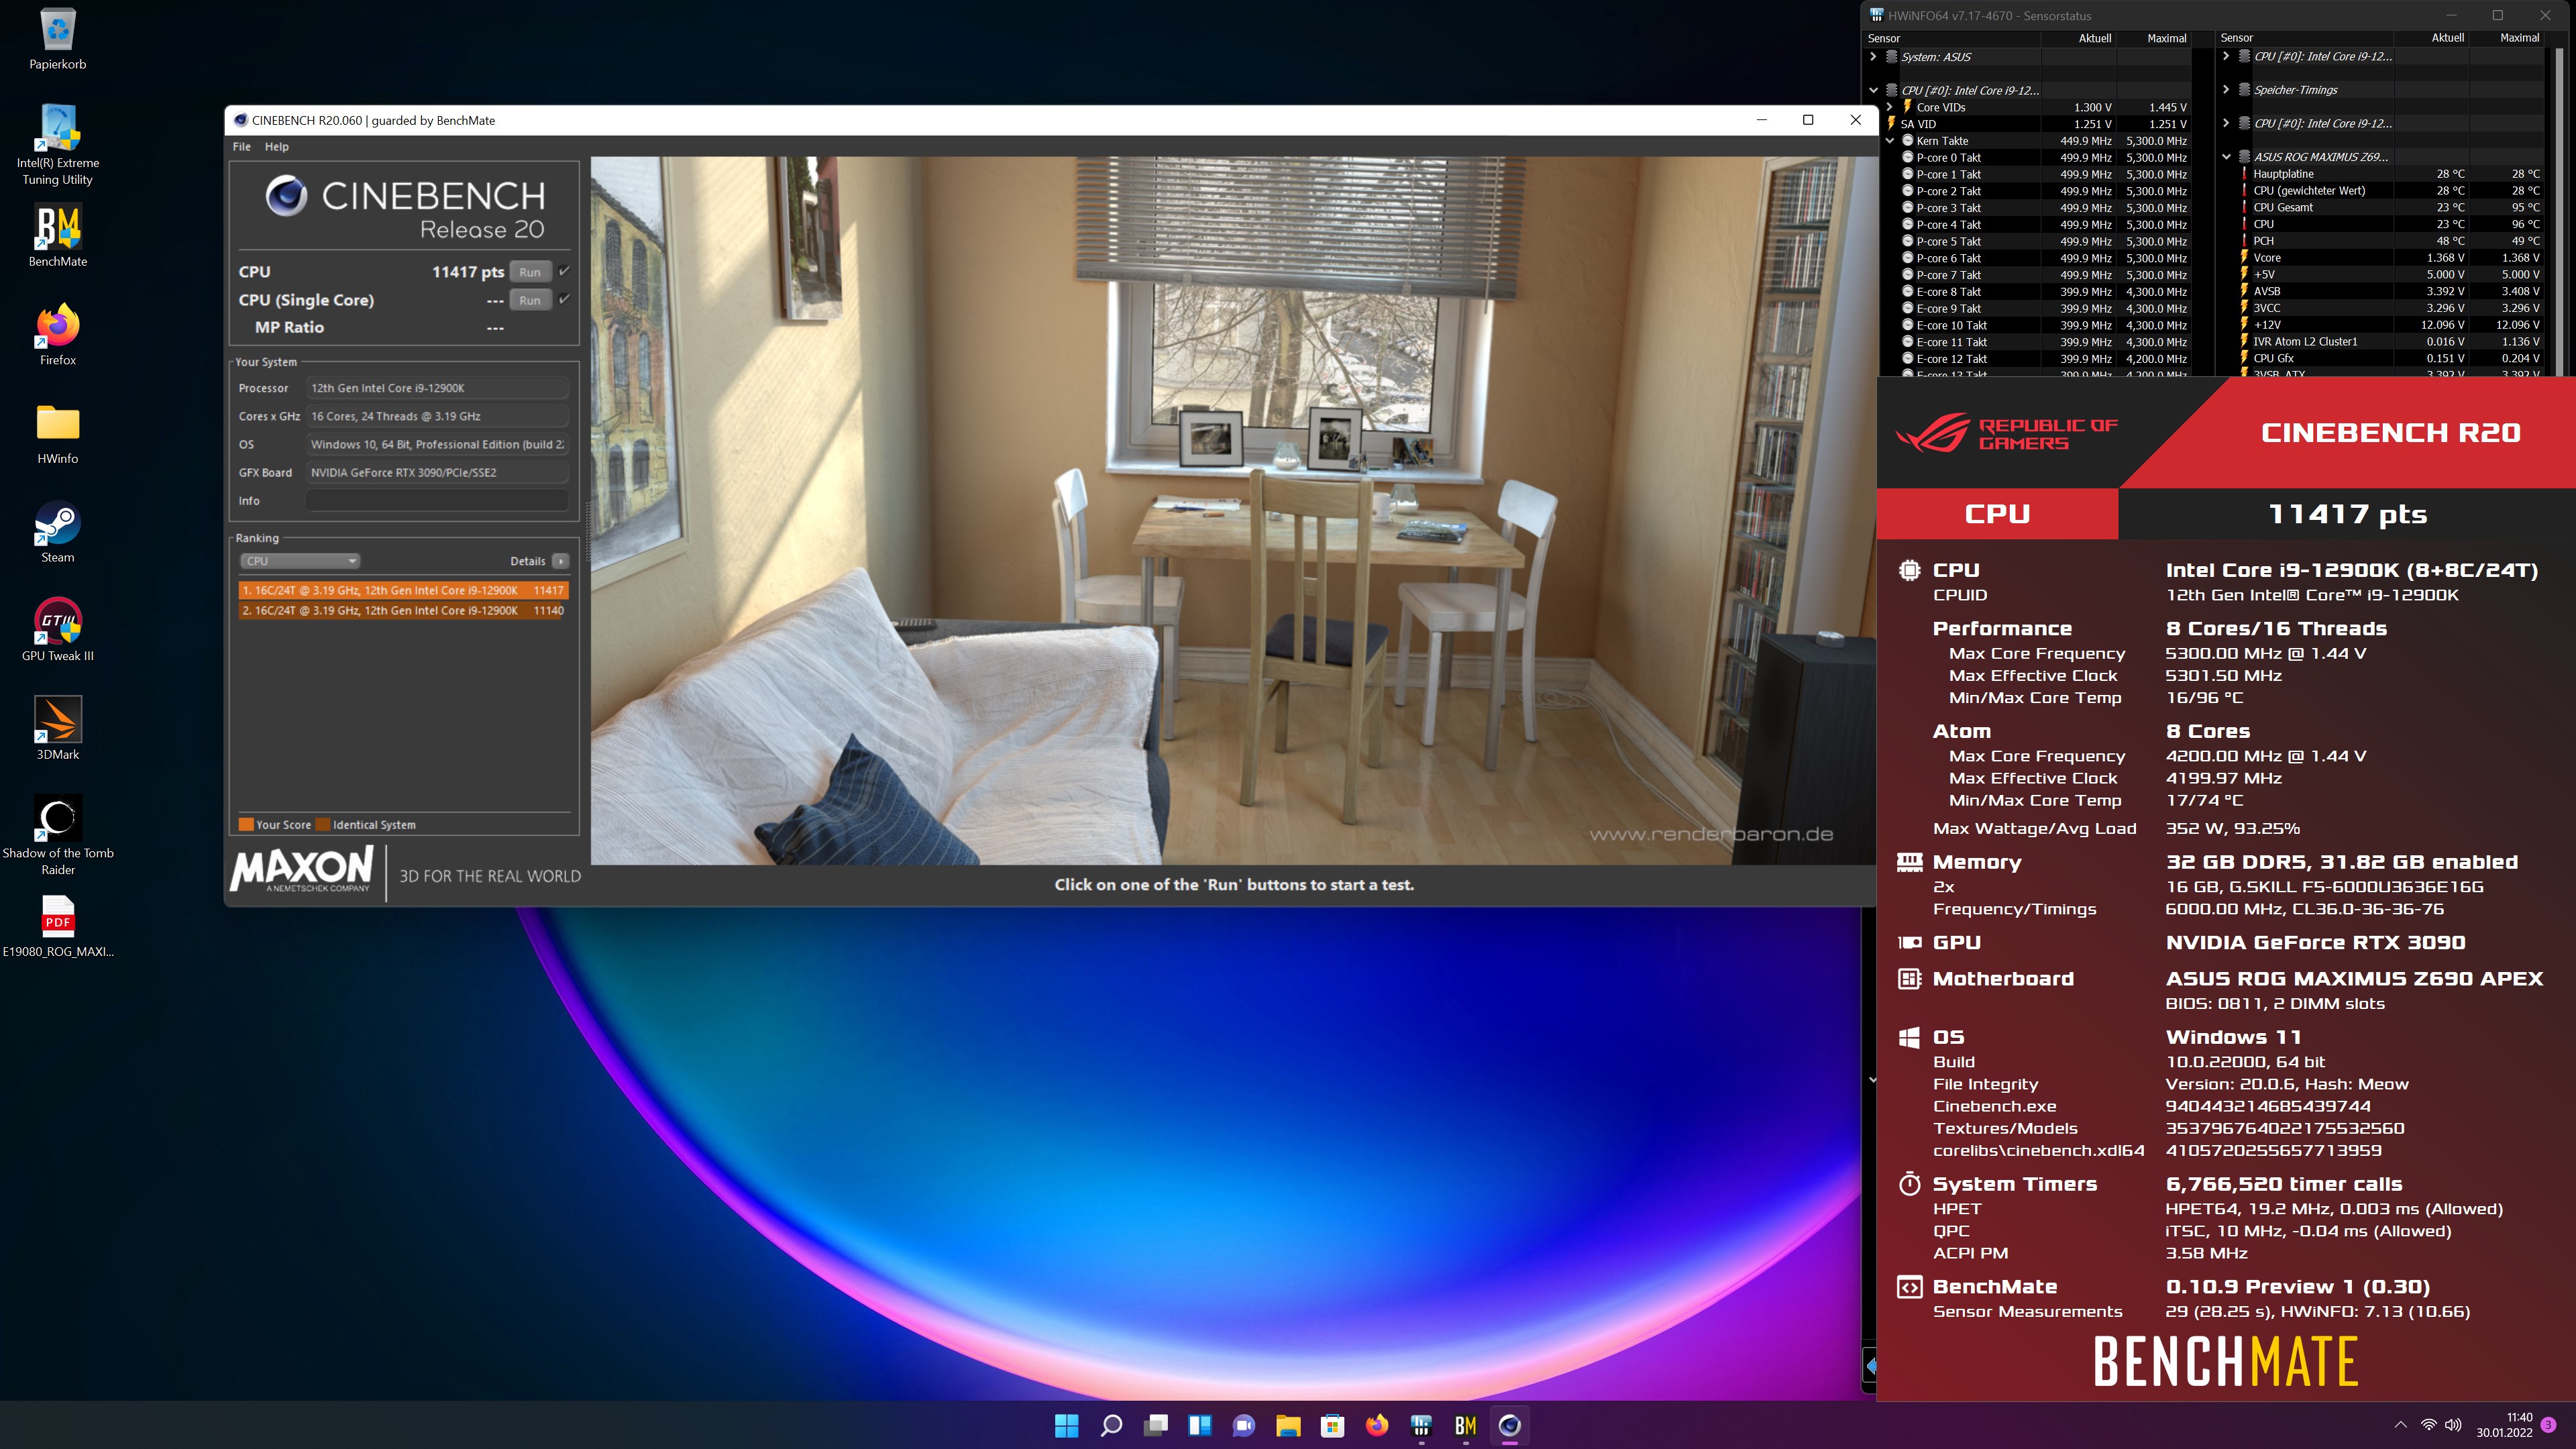
Task: Open File Explorer from taskbar
Action: (x=1288, y=1425)
